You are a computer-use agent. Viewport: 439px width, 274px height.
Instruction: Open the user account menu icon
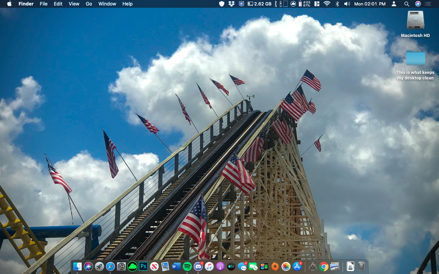394,4
